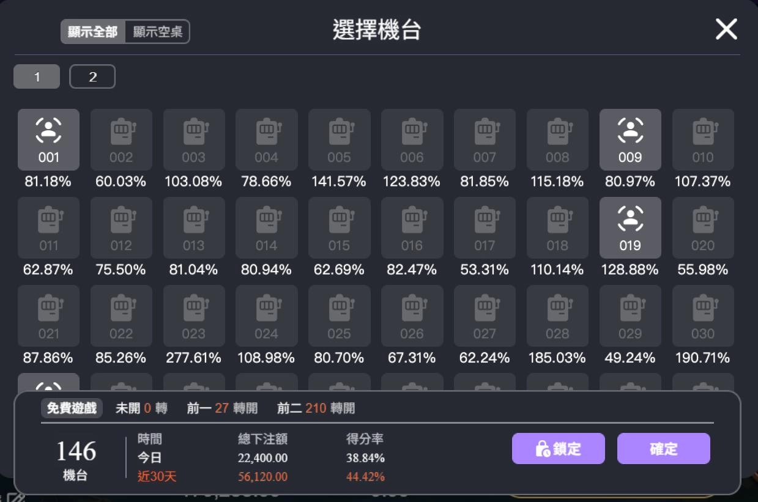The image size is (758, 502).
Task: Click the 141.57% payout rate
Action: pyautogui.click(x=339, y=182)
